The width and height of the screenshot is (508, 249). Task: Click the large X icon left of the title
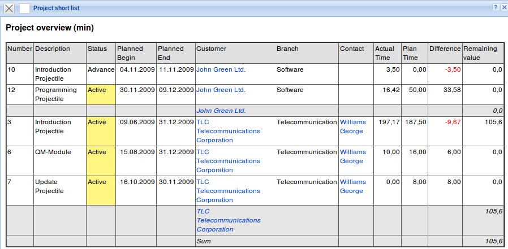[9, 8]
